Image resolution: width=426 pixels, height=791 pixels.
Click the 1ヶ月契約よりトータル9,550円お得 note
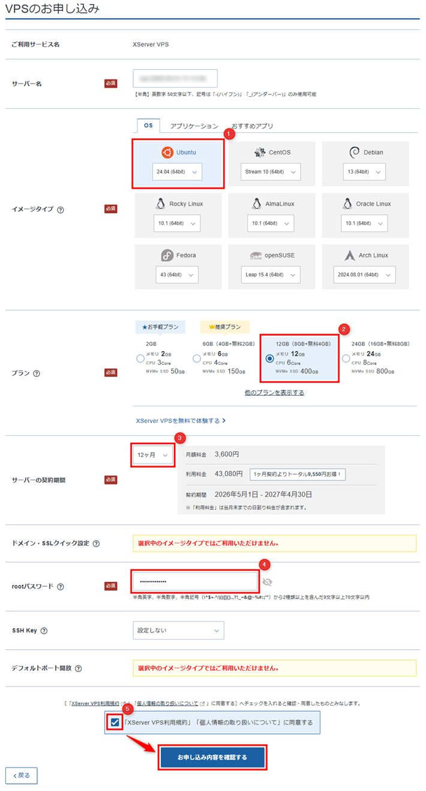[298, 474]
